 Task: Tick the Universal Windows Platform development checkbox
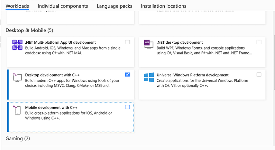pyautogui.click(x=259, y=75)
